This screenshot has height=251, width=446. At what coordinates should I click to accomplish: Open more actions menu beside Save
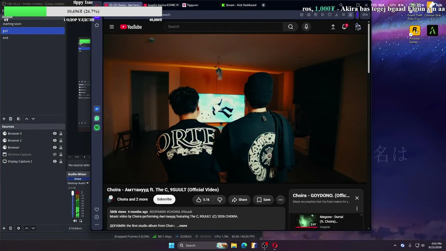pos(280,200)
